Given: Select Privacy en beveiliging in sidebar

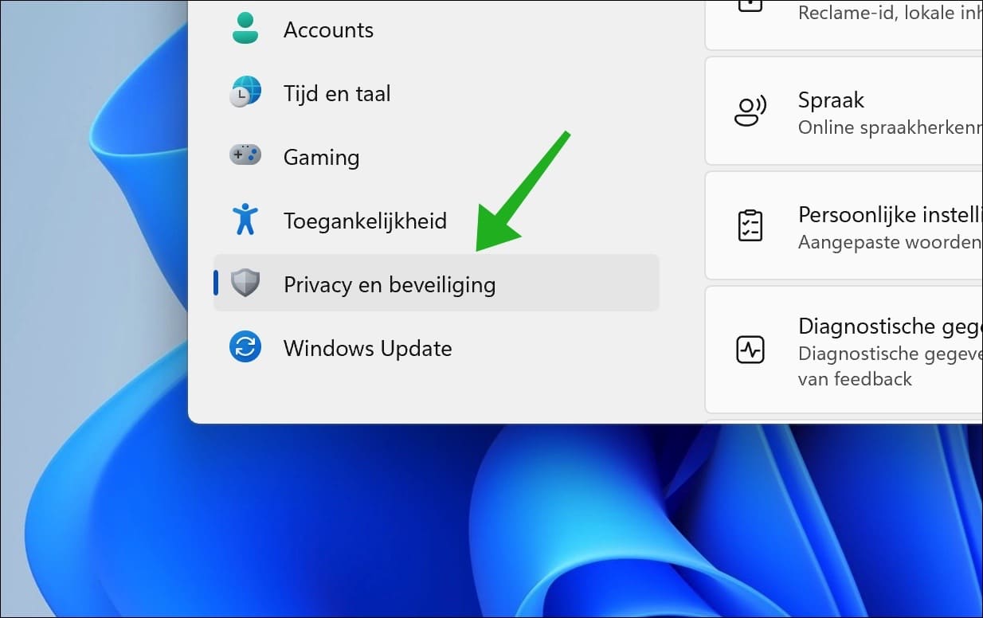Looking at the screenshot, I should [437, 283].
